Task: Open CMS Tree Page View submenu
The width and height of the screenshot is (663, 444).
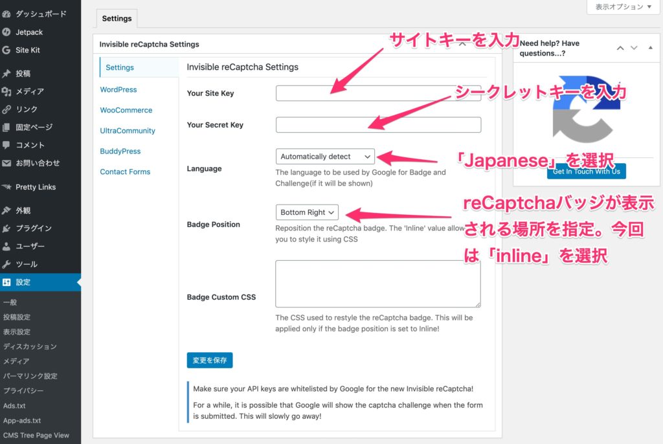Action: [36, 435]
